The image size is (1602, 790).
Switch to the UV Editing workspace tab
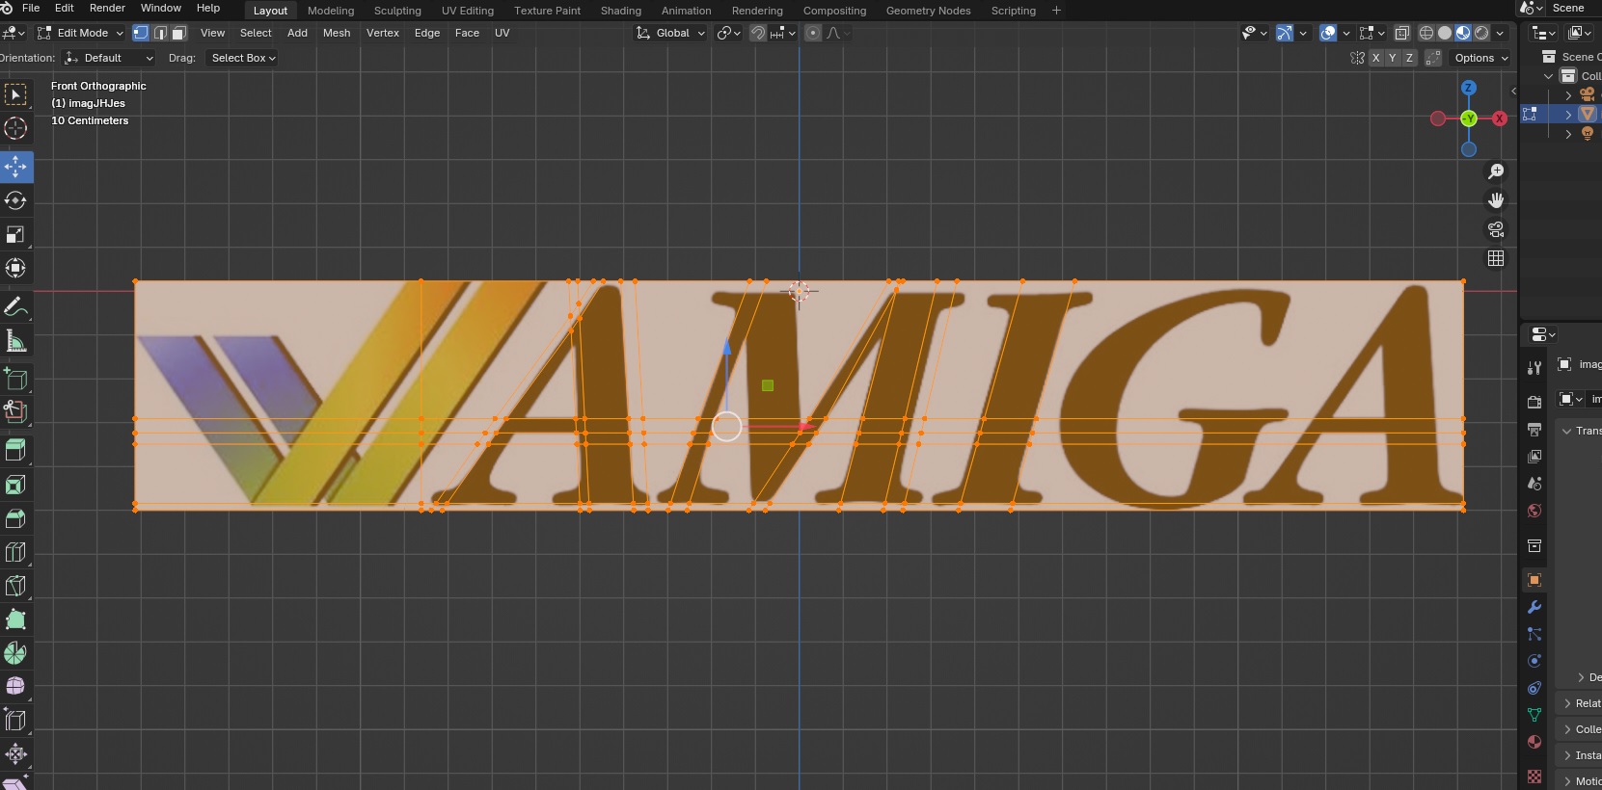(468, 11)
